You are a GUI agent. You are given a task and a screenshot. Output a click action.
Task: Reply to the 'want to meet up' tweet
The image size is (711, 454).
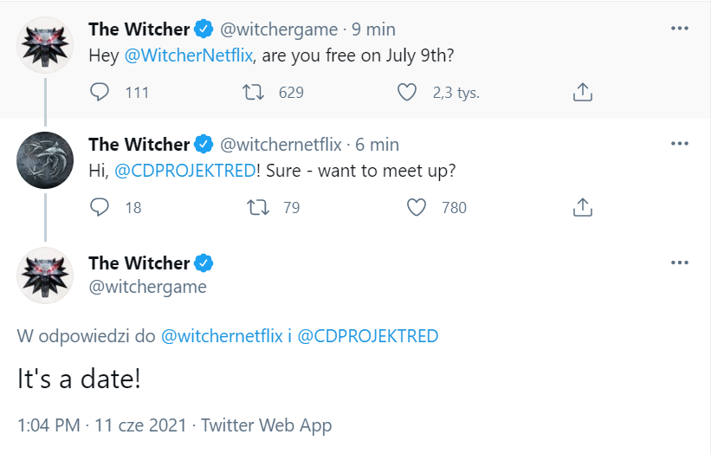click(x=100, y=207)
